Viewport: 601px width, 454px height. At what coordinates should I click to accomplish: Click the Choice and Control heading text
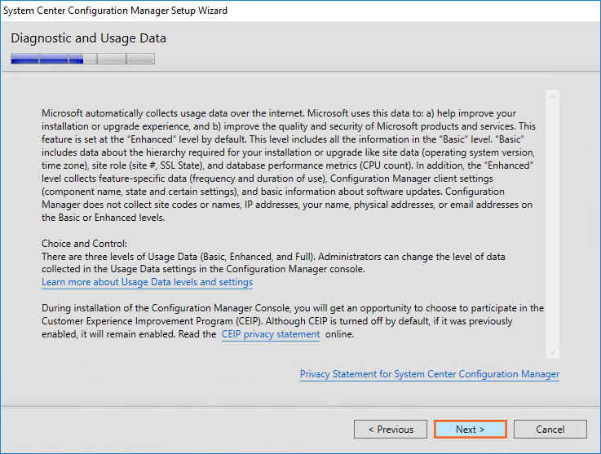pyautogui.click(x=85, y=244)
